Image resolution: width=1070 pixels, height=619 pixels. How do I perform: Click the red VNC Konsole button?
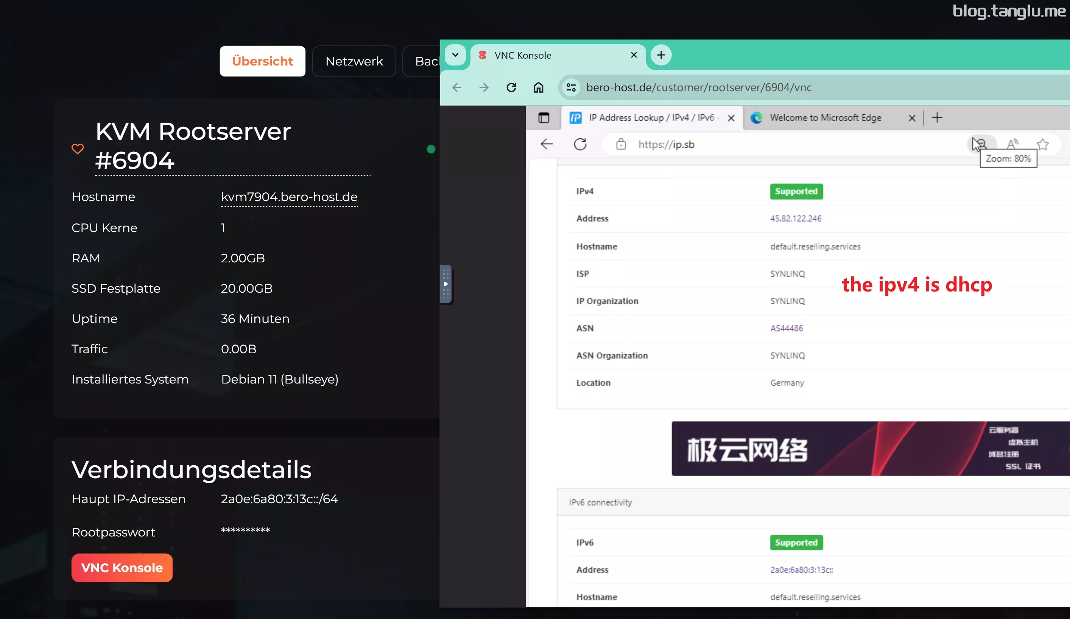(x=122, y=568)
